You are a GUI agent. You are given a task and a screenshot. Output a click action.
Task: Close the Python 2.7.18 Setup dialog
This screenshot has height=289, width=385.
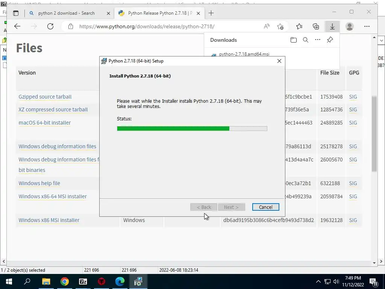pos(279,61)
